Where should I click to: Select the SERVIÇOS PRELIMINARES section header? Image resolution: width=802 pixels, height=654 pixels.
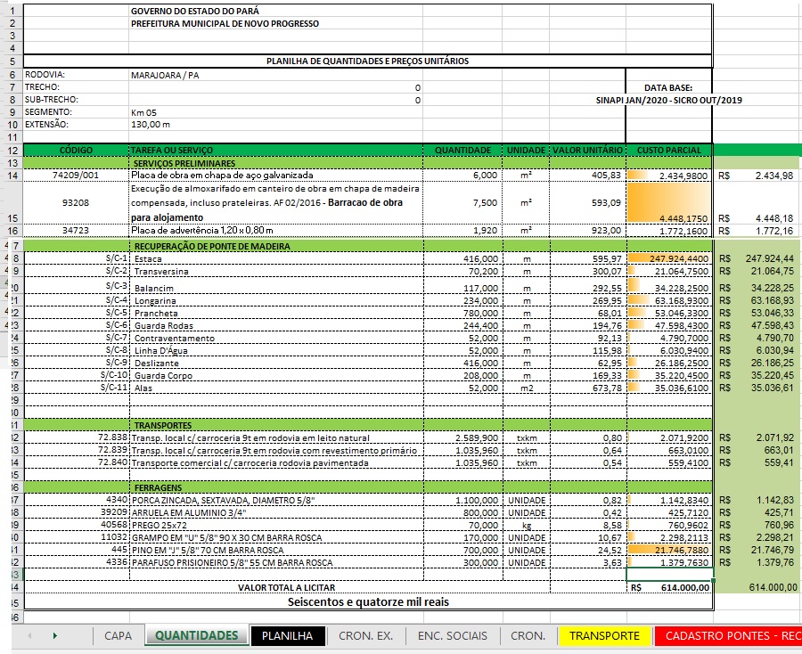275,163
